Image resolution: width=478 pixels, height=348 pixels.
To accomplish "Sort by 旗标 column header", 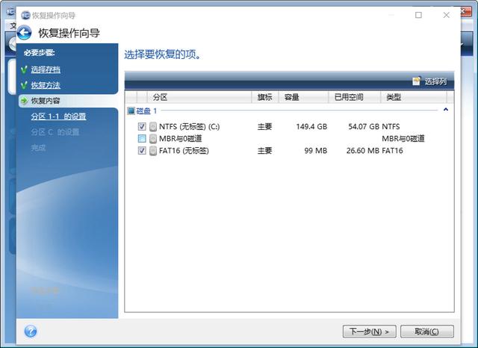I will pos(265,97).
